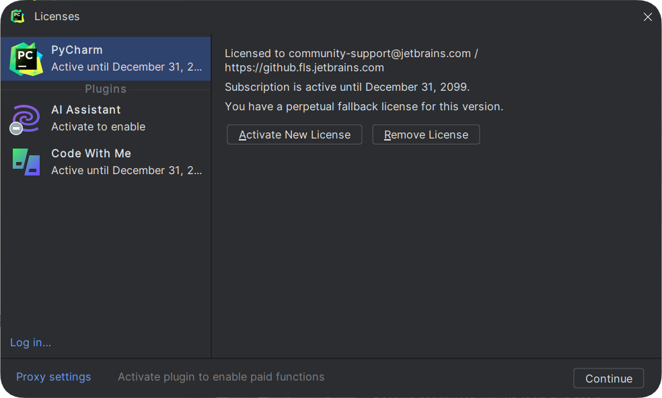662x398 pixels.
Task: Click the perpetual fallback license message
Action: 363,106
